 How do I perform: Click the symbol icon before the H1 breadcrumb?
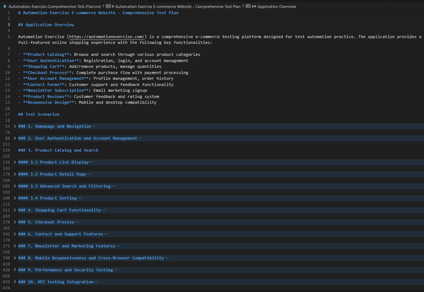click(x=108, y=7)
